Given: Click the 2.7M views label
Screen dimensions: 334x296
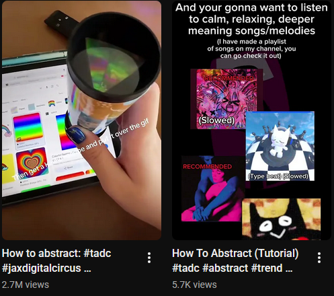Looking at the screenshot, I should point(26,285).
